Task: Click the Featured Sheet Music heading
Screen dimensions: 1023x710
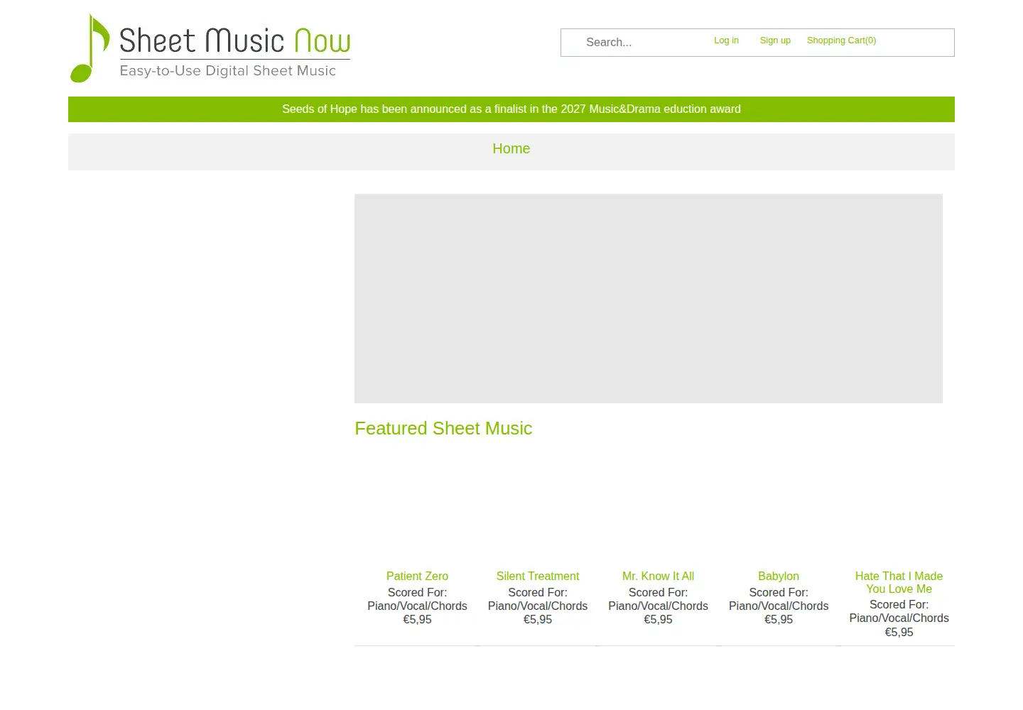Action: [x=443, y=428]
